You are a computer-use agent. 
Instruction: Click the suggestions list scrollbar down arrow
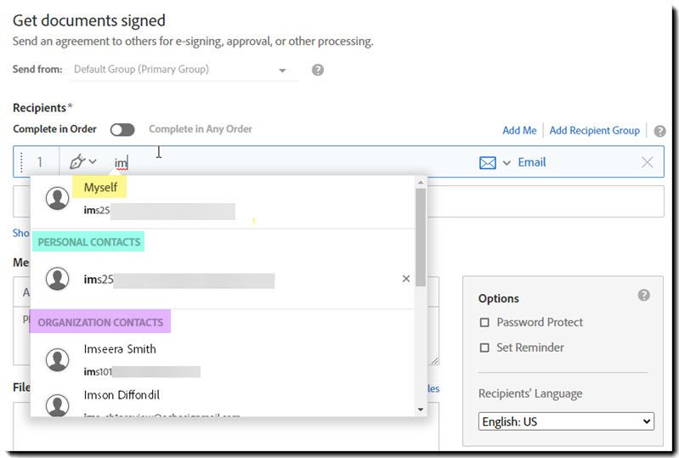click(x=421, y=410)
